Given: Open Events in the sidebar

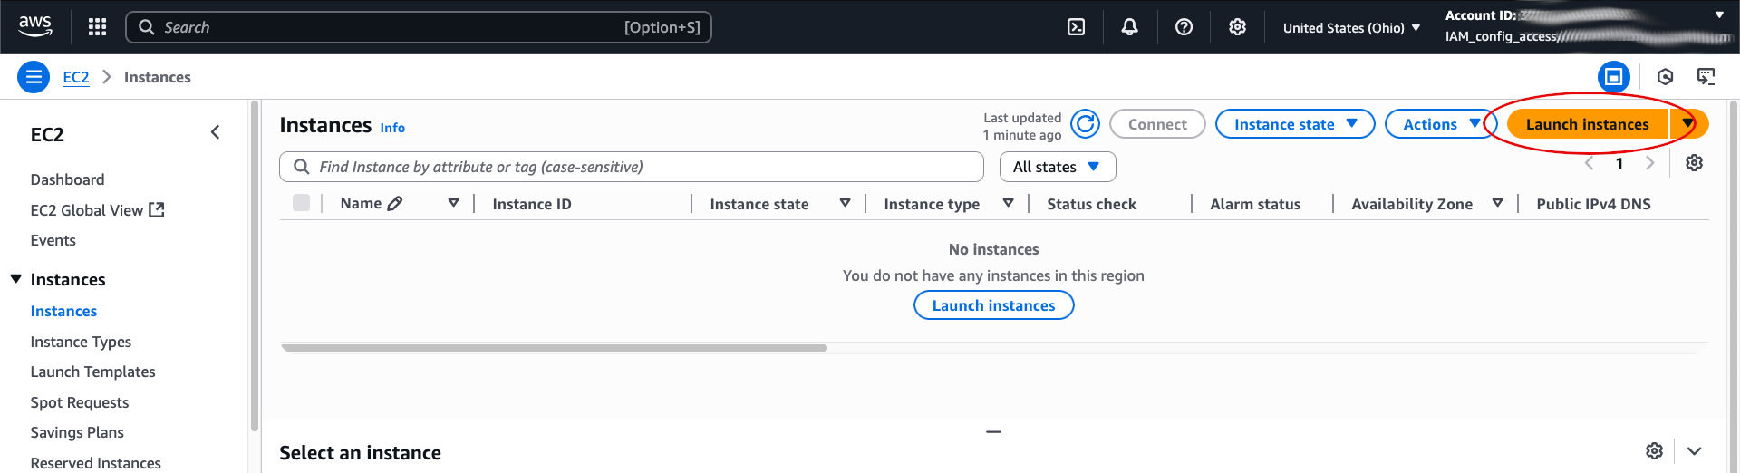Looking at the screenshot, I should point(53,240).
